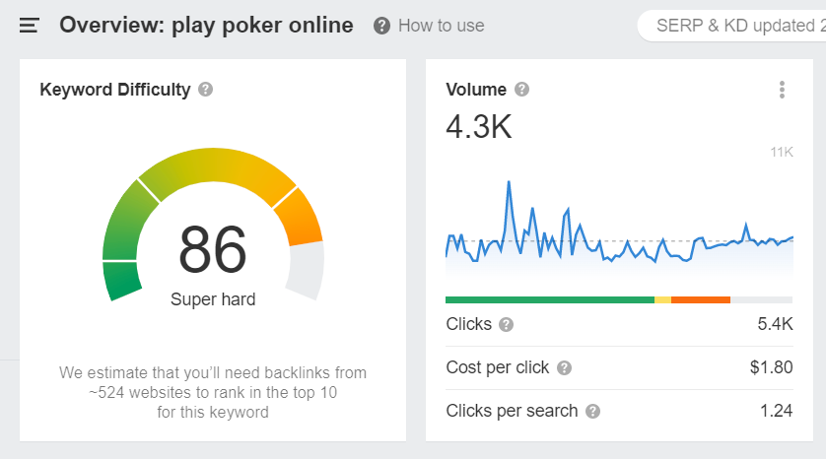Viewport: 826px width, 459px height.
Task: Click the 86 difficulty score in gauge
Action: click(x=212, y=249)
